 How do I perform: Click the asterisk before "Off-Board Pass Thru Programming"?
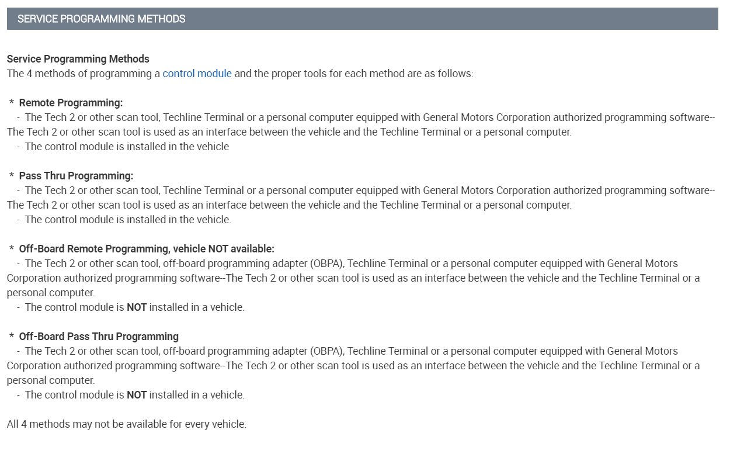tap(12, 337)
